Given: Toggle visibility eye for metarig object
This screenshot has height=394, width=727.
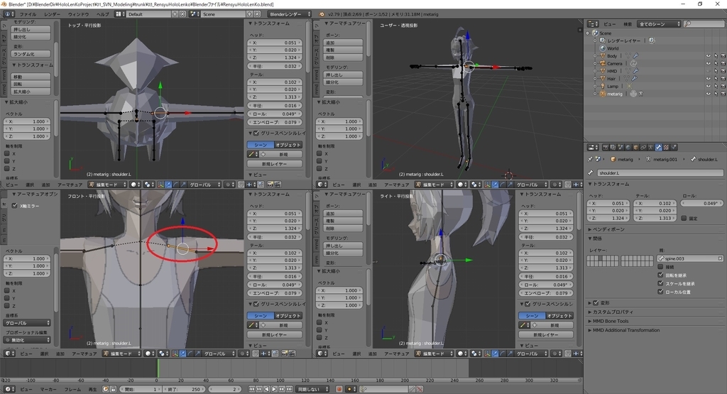Looking at the screenshot, I should pyautogui.click(x=709, y=94).
